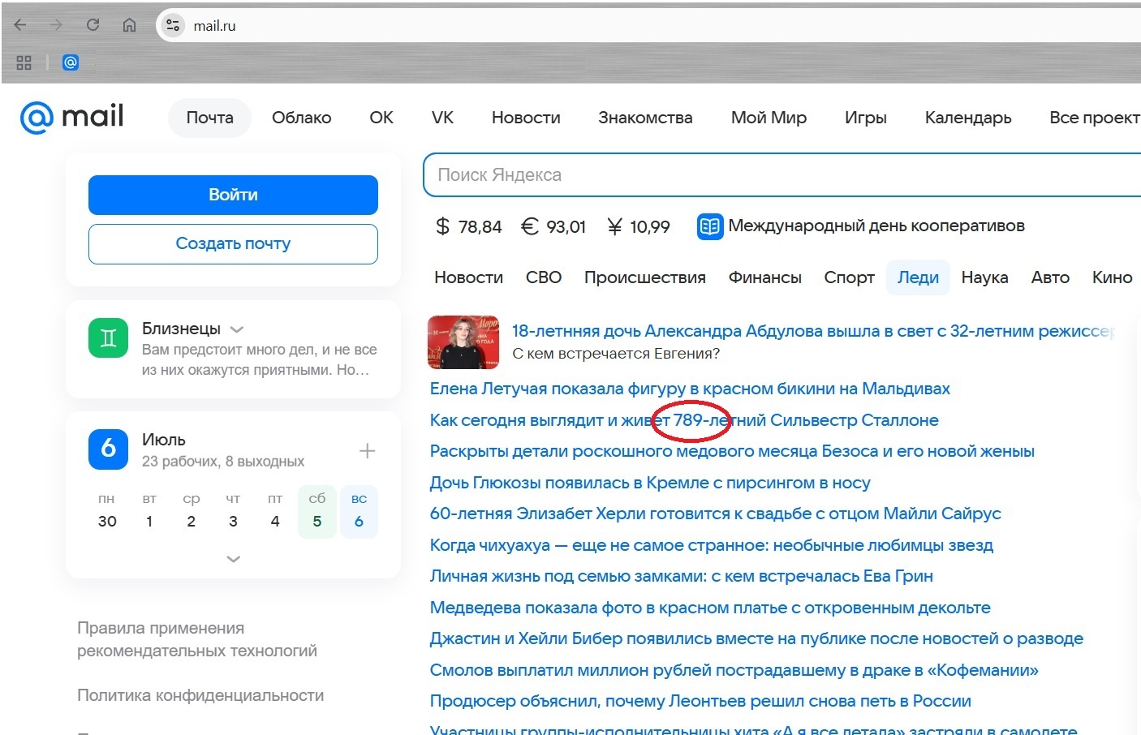Open Знакомства in top navigation

[645, 118]
